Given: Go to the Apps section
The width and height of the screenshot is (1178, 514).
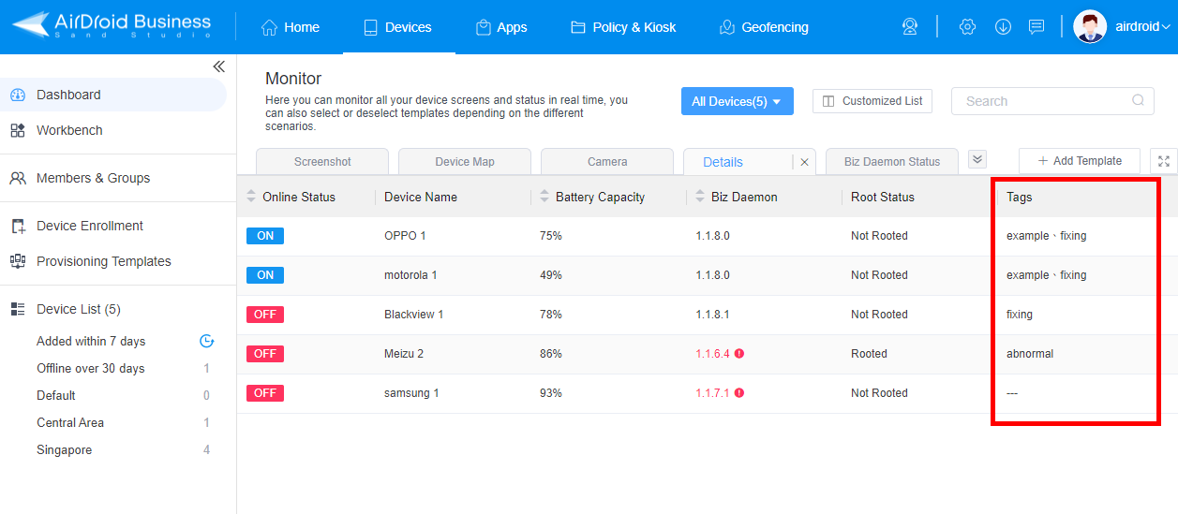Looking at the screenshot, I should tap(501, 27).
